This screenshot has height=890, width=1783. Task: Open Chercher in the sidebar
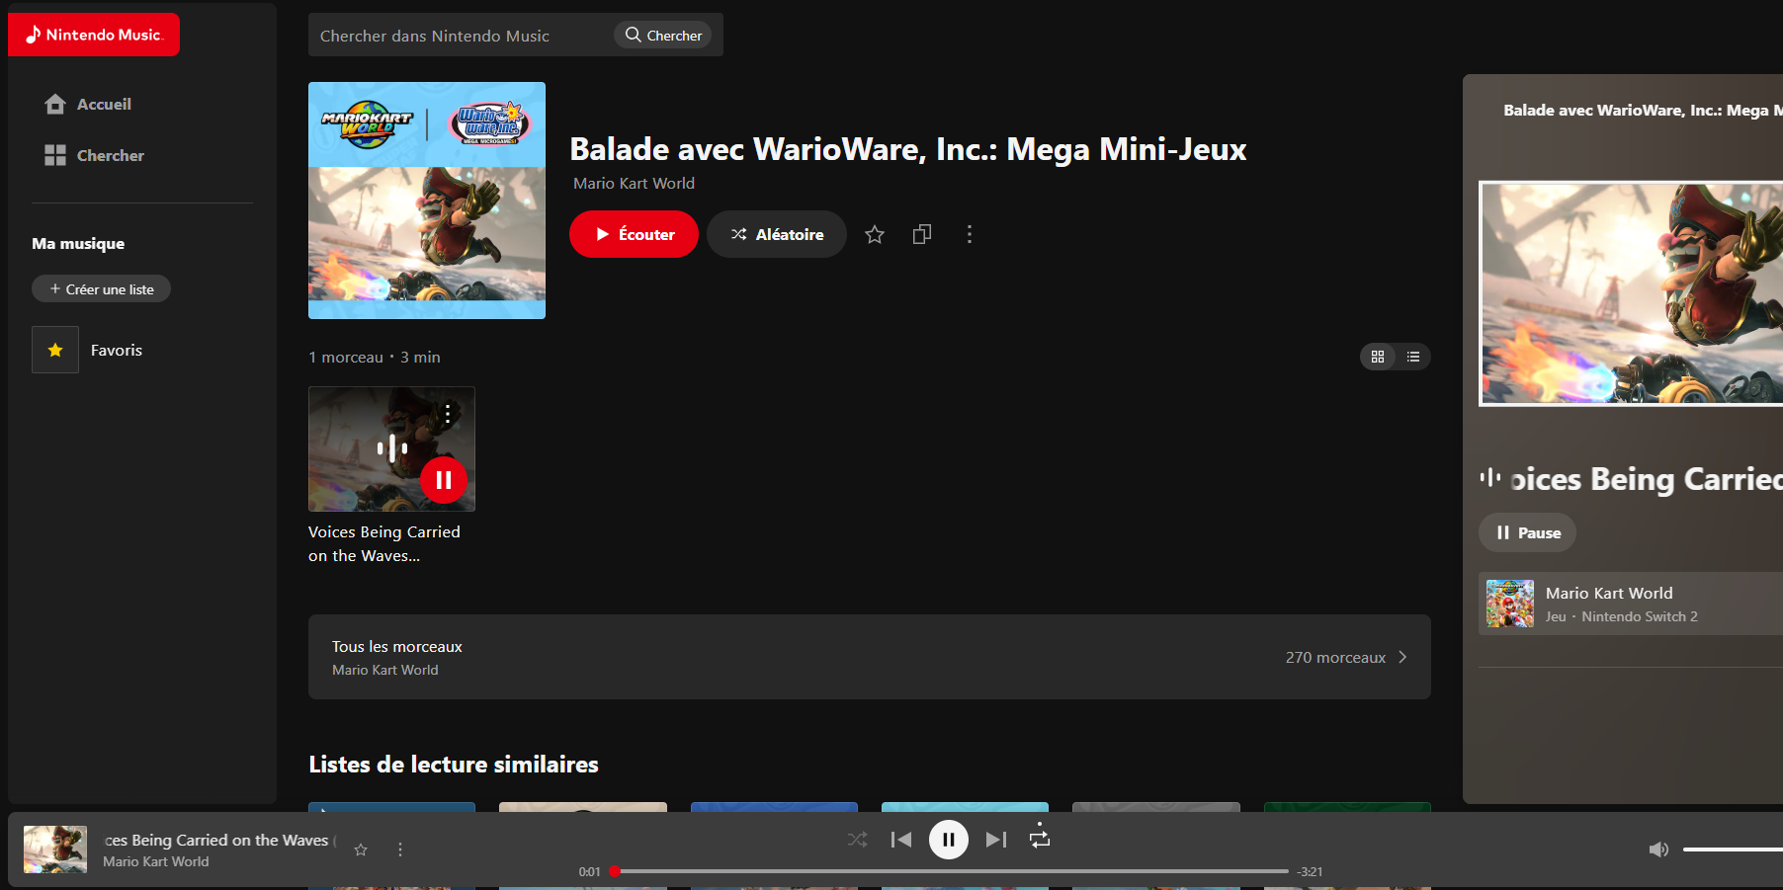[x=94, y=155]
